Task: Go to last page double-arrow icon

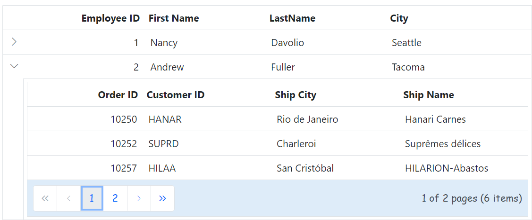Action: coord(162,198)
